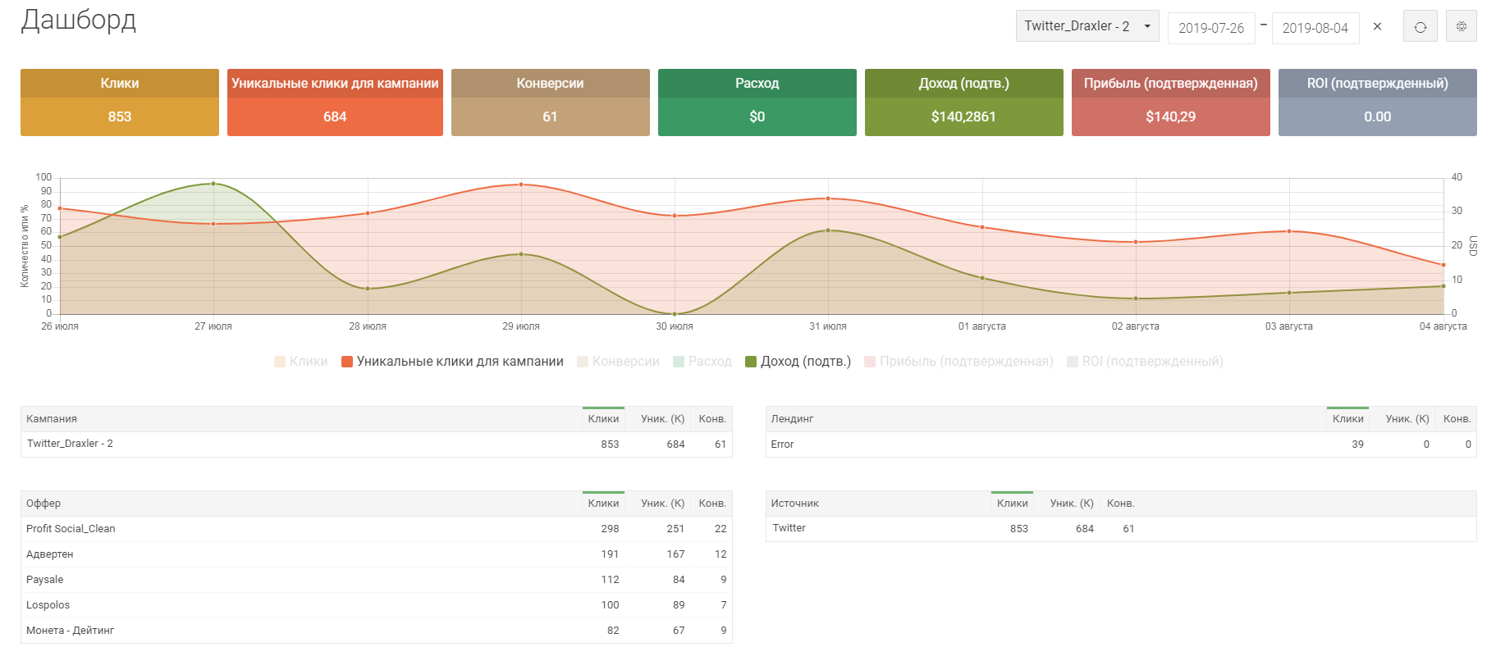Select the Twitter_Draxler - 2 campaign row
This screenshot has height=670, width=1496.
[70, 444]
